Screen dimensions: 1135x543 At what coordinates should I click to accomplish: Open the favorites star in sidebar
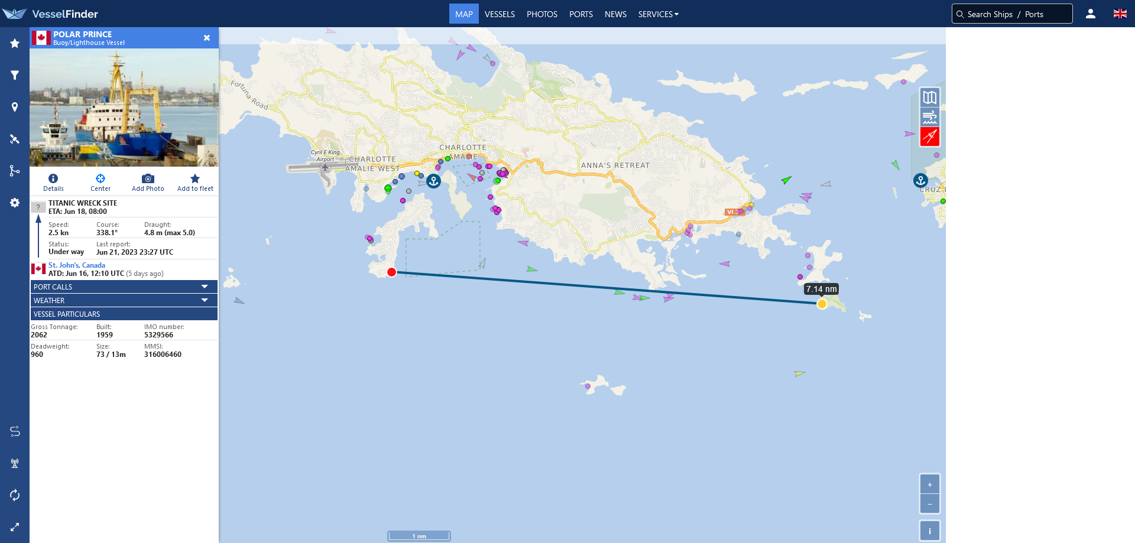15,43
